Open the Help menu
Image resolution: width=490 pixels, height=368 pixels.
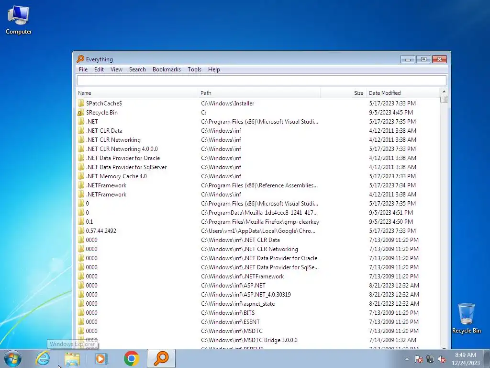point(214,69)
